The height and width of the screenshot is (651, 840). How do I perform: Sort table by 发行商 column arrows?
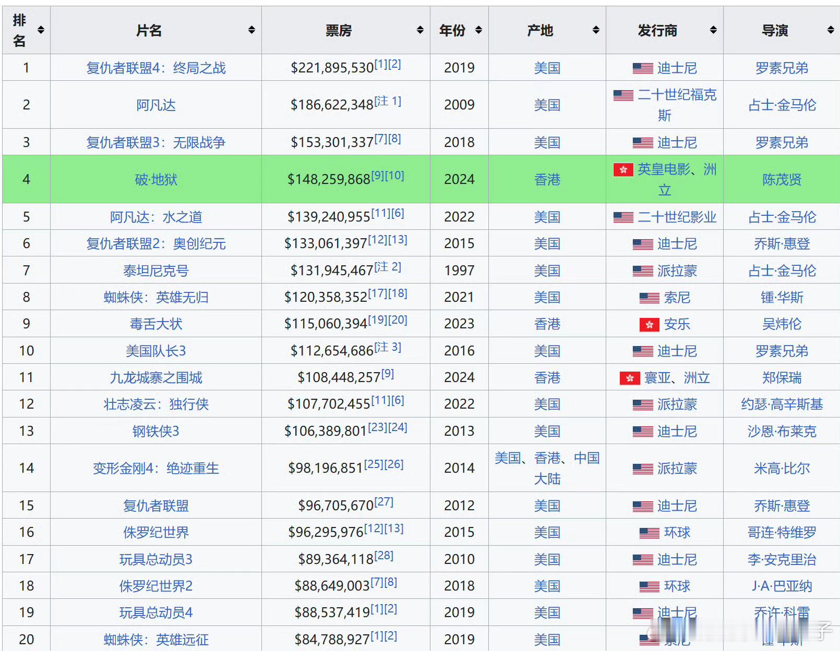(x=713, y=30)
